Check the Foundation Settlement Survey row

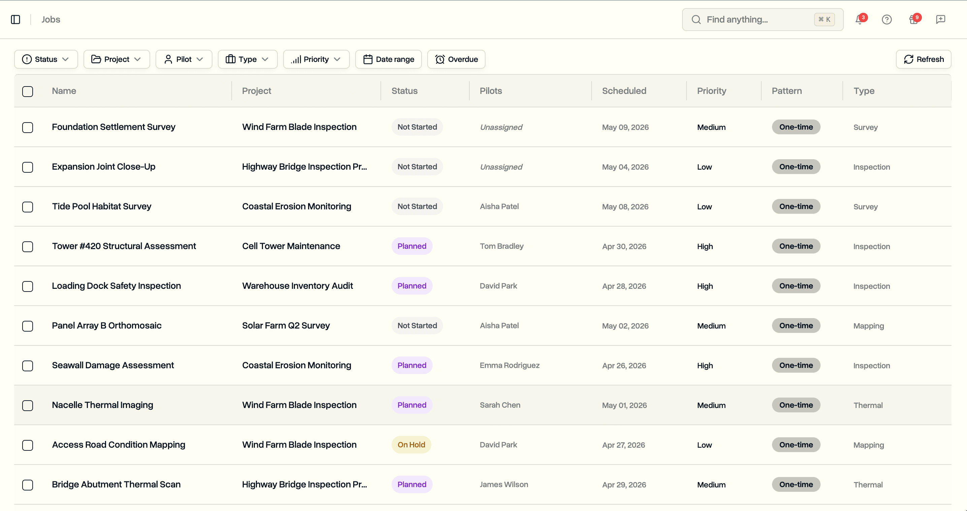coord(27,127)
